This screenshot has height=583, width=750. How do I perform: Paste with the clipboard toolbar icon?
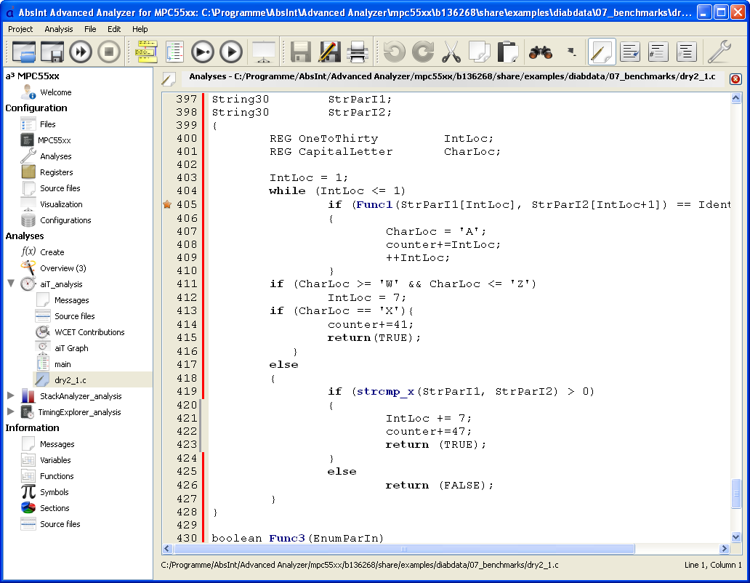tap(507, 52)
